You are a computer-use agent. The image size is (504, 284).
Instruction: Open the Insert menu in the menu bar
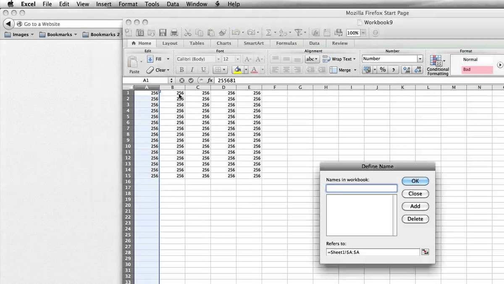(x=104, y=4)
